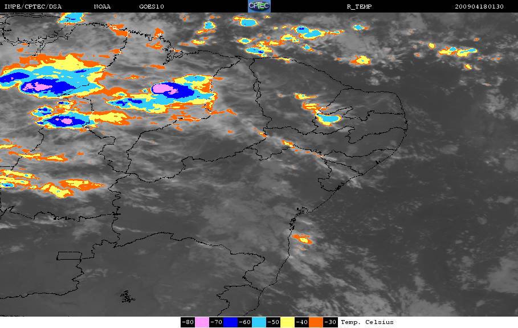Image resolution: width=518 pixels, height=328 pixels.
Task: Click the -60 legend temperature label
Action: coord(245,322)
